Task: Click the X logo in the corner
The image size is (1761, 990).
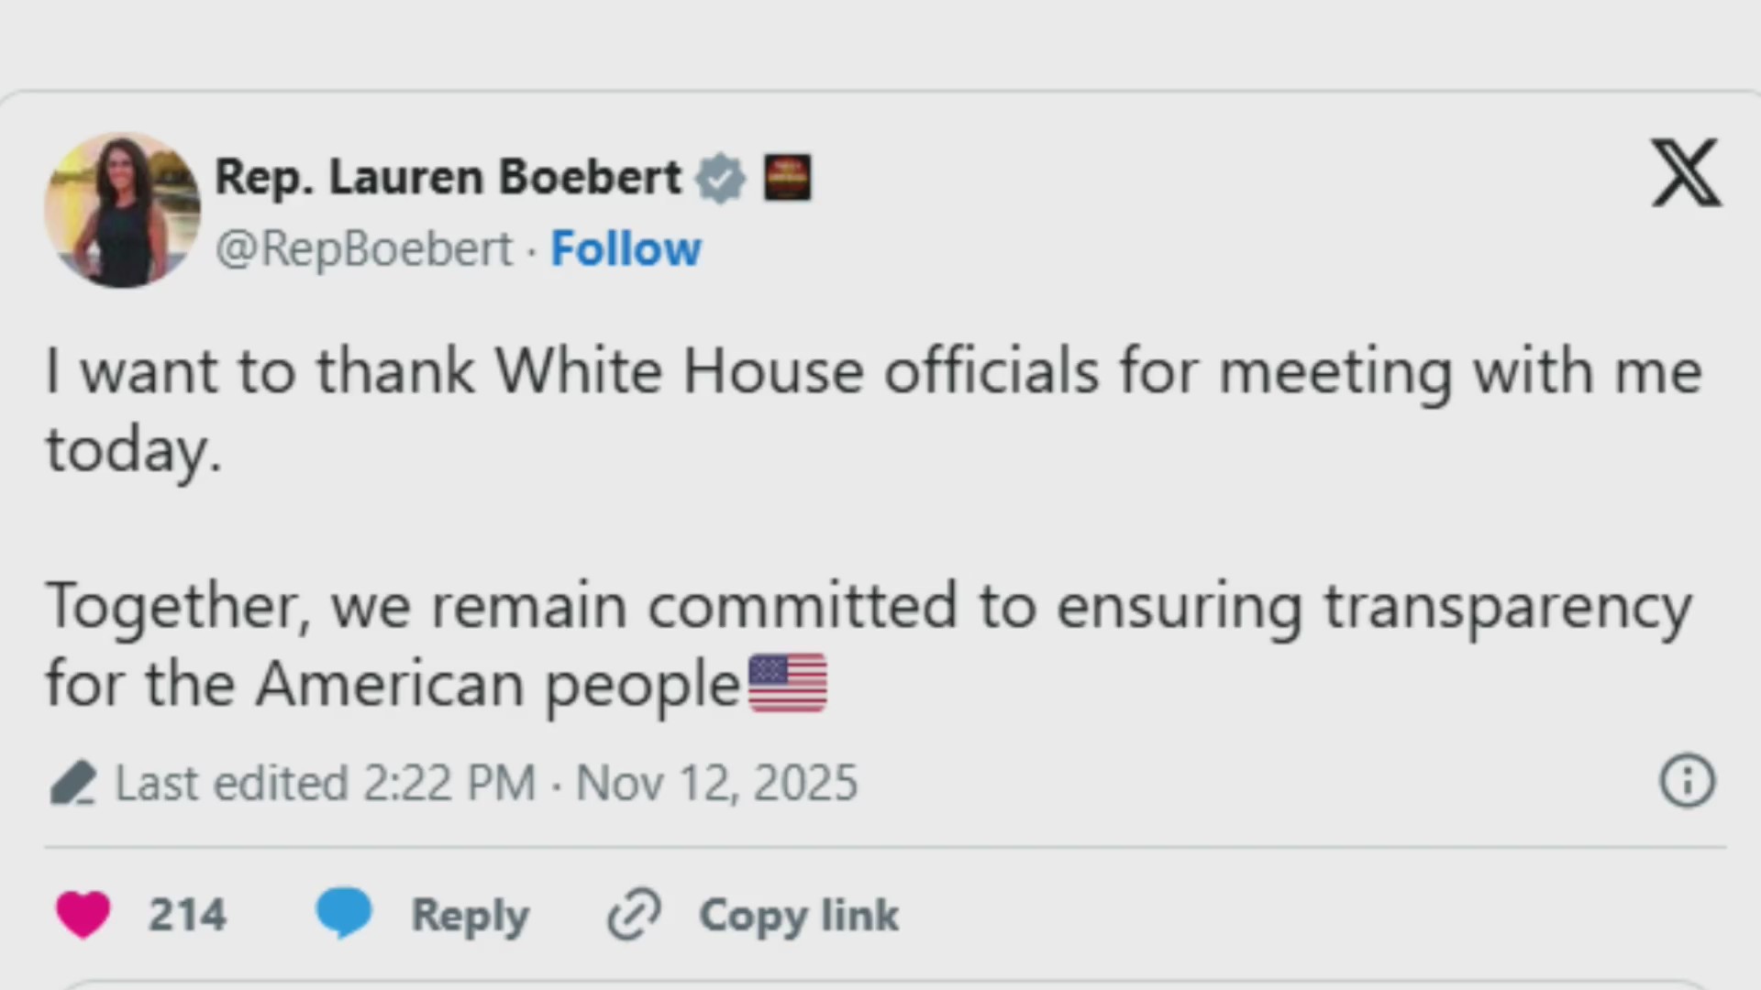Action: point(1686,174)
